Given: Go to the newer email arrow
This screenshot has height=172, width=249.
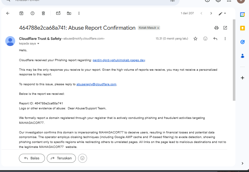Looking at the screenshot, I should [201, 13].
